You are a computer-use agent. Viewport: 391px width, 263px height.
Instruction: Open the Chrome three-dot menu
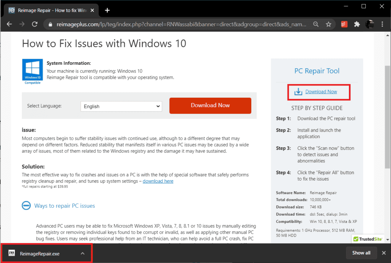tap(382, 24)
